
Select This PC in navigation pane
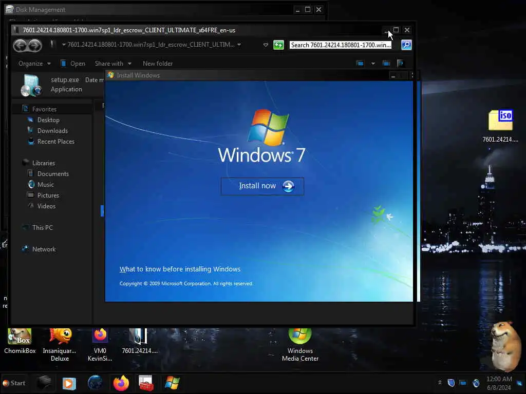(x=37, y=227)
